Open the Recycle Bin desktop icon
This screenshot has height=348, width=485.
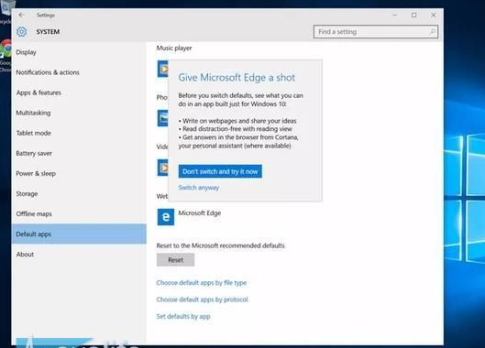(5, 12)
